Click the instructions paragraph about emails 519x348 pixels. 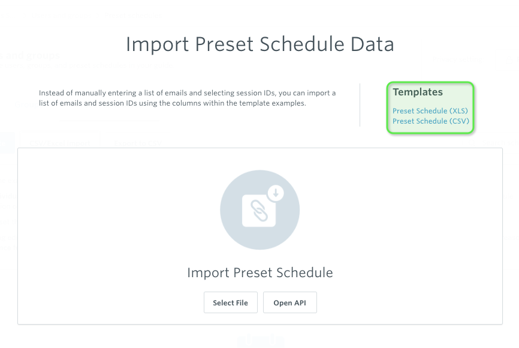(x=188, y=98)
